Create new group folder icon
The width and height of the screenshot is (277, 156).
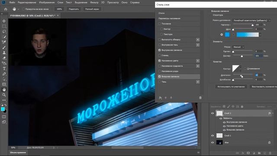click(259, 153)
